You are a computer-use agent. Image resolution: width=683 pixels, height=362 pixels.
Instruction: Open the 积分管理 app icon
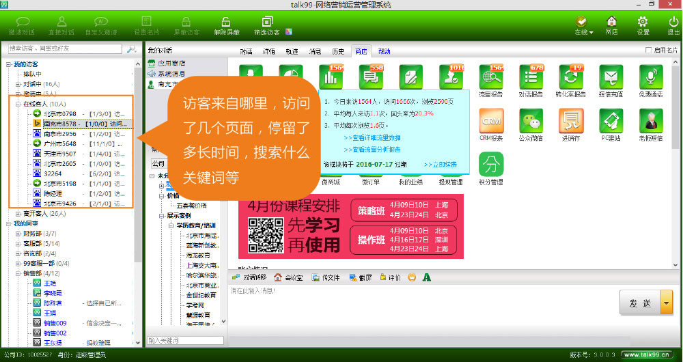(x=491, y=164)
